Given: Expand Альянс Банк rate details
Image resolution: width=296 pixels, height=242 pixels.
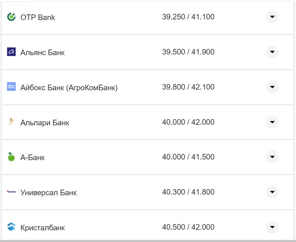Looking at the screenshot, I should coord(272,52).
